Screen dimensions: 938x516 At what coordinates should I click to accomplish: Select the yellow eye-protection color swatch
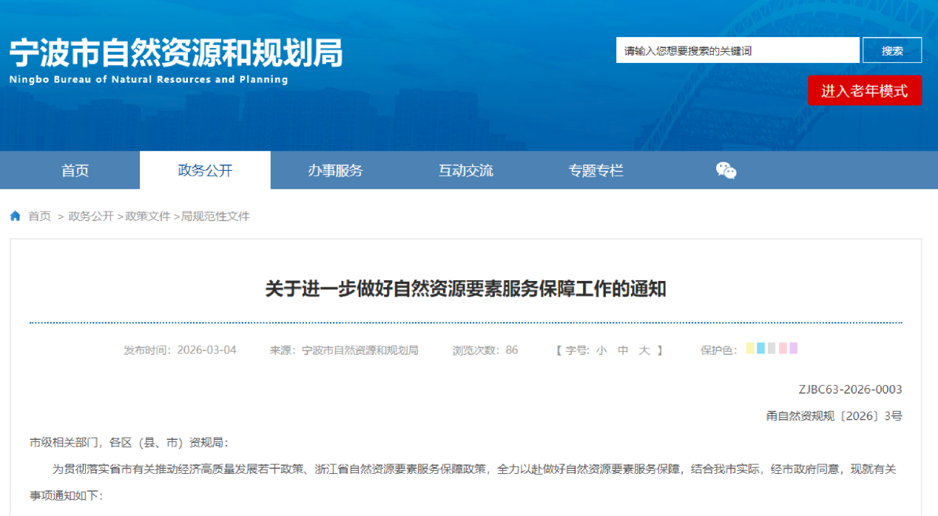[x=750, y=349]
